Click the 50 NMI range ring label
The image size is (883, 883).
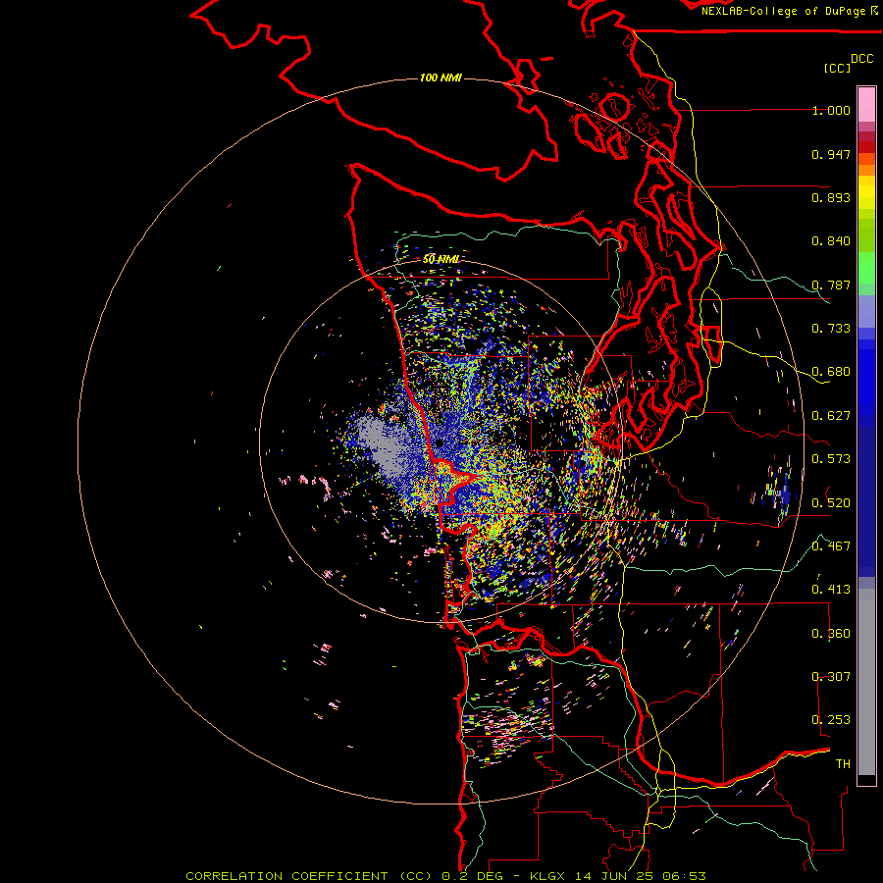pos(441,259)
